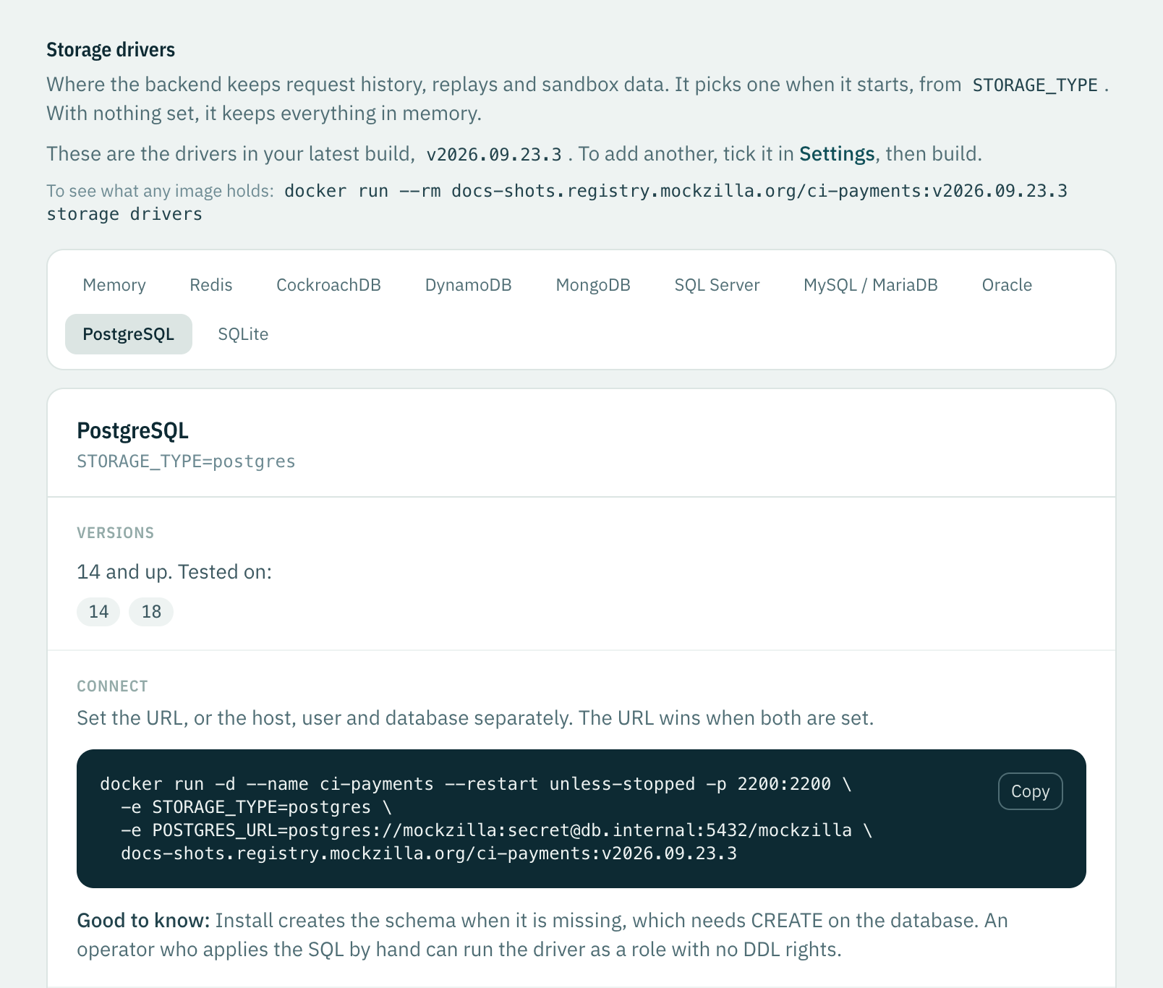This screenshot has height=988, width=1163.
Task: Show the DynamoDB driver details
Action: pyautogui.click(x=468, y=285)
